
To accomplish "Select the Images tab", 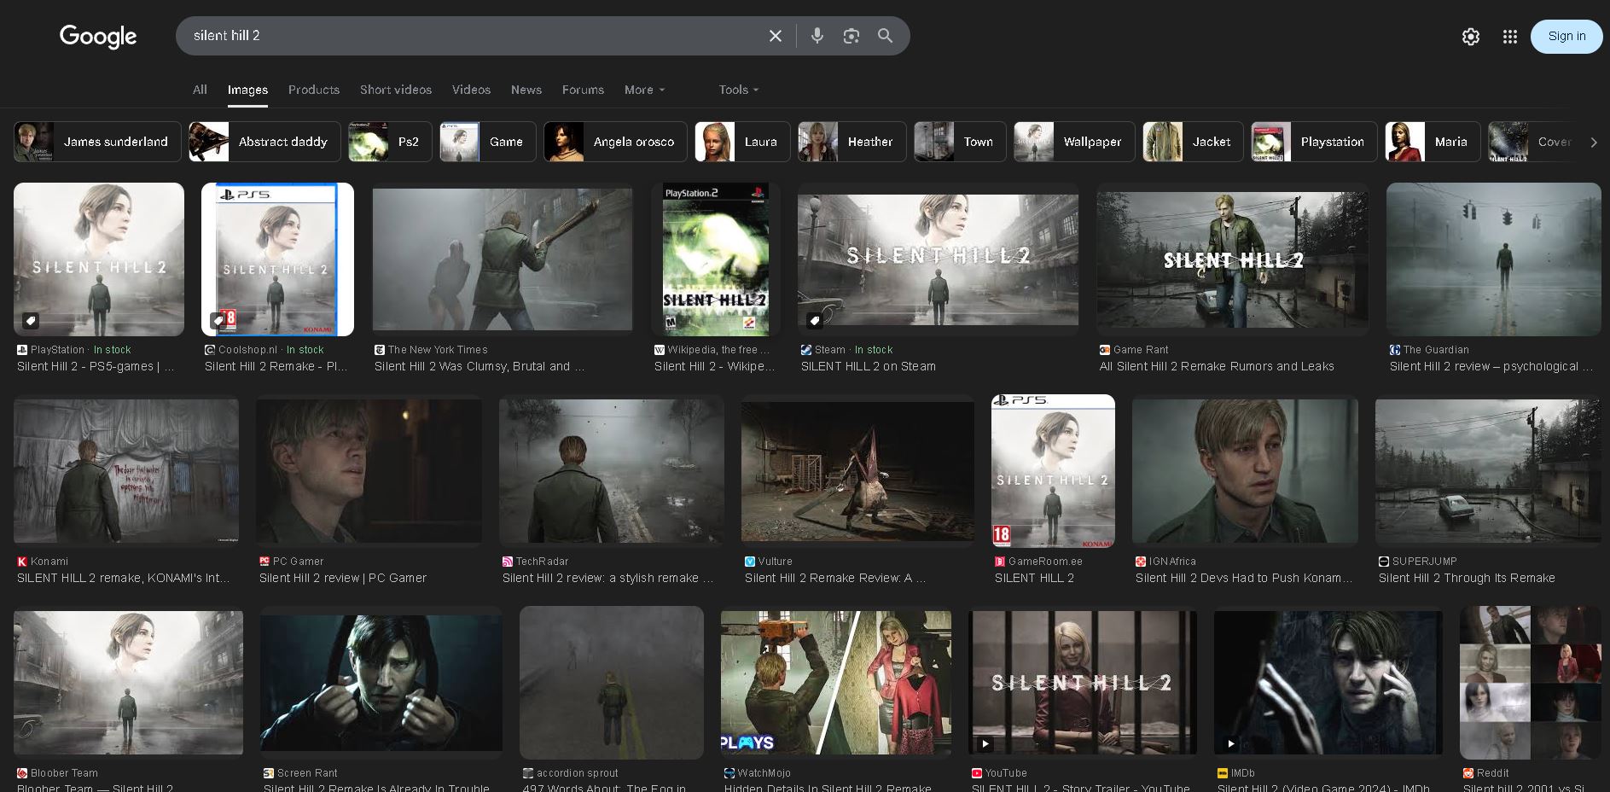I will point(247,90).
